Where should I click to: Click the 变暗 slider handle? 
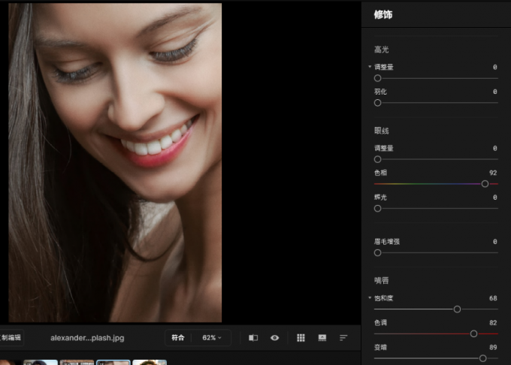482,358
